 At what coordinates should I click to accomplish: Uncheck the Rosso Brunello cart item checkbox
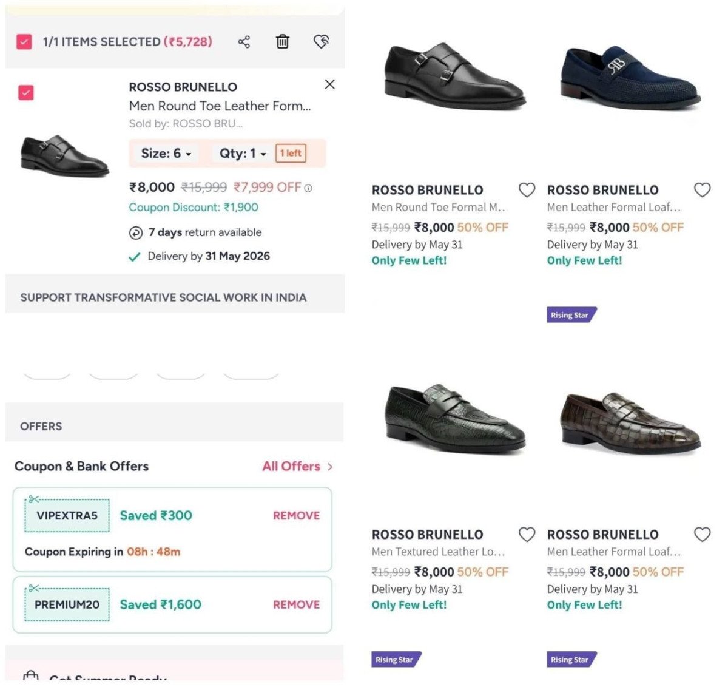point(25,93)
